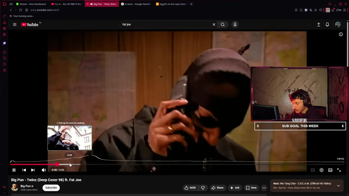
Task: Open the Opera menu logo button
Action: point(4,4)
